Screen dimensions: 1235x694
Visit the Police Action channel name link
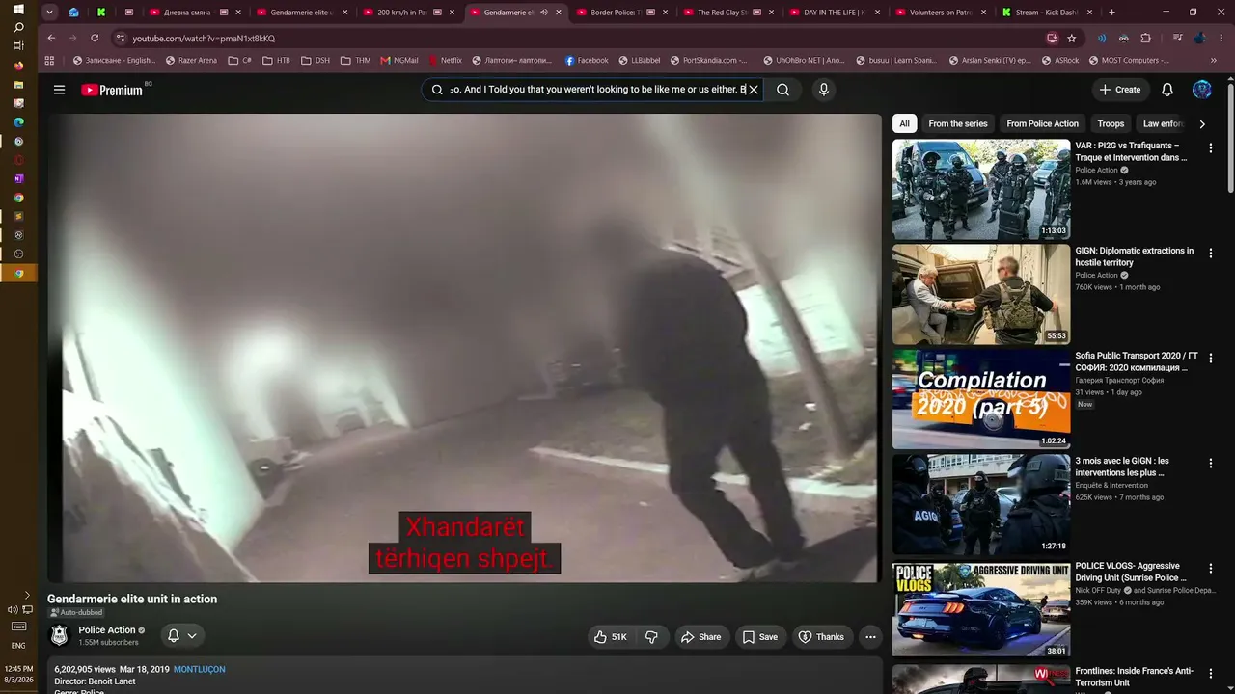click(x=107, y=630)
